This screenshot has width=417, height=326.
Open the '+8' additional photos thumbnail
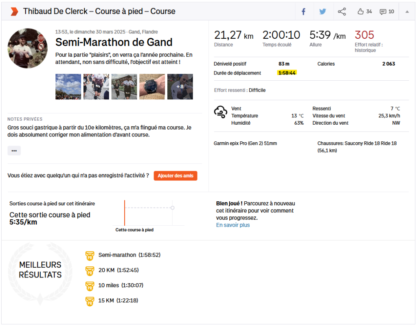tap(180, 86)
